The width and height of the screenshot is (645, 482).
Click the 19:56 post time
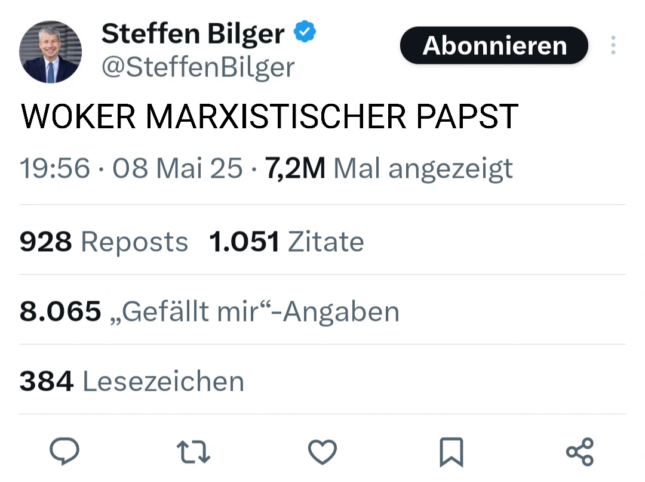tap(55, 168)
